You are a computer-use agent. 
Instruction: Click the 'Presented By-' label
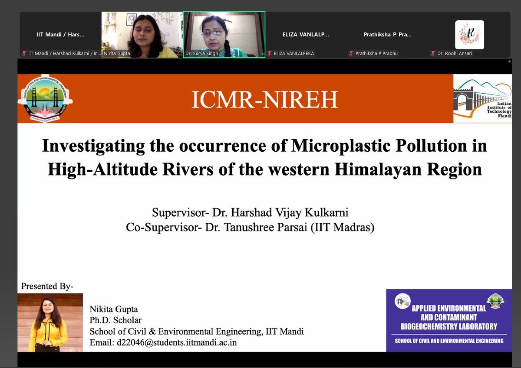pyautogui.click(x=47, y=286)
